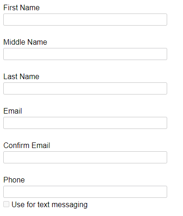
Task: Set focus to box between Middle and Last Name labels
Action: pyautogui.click(x=85, y=54)
